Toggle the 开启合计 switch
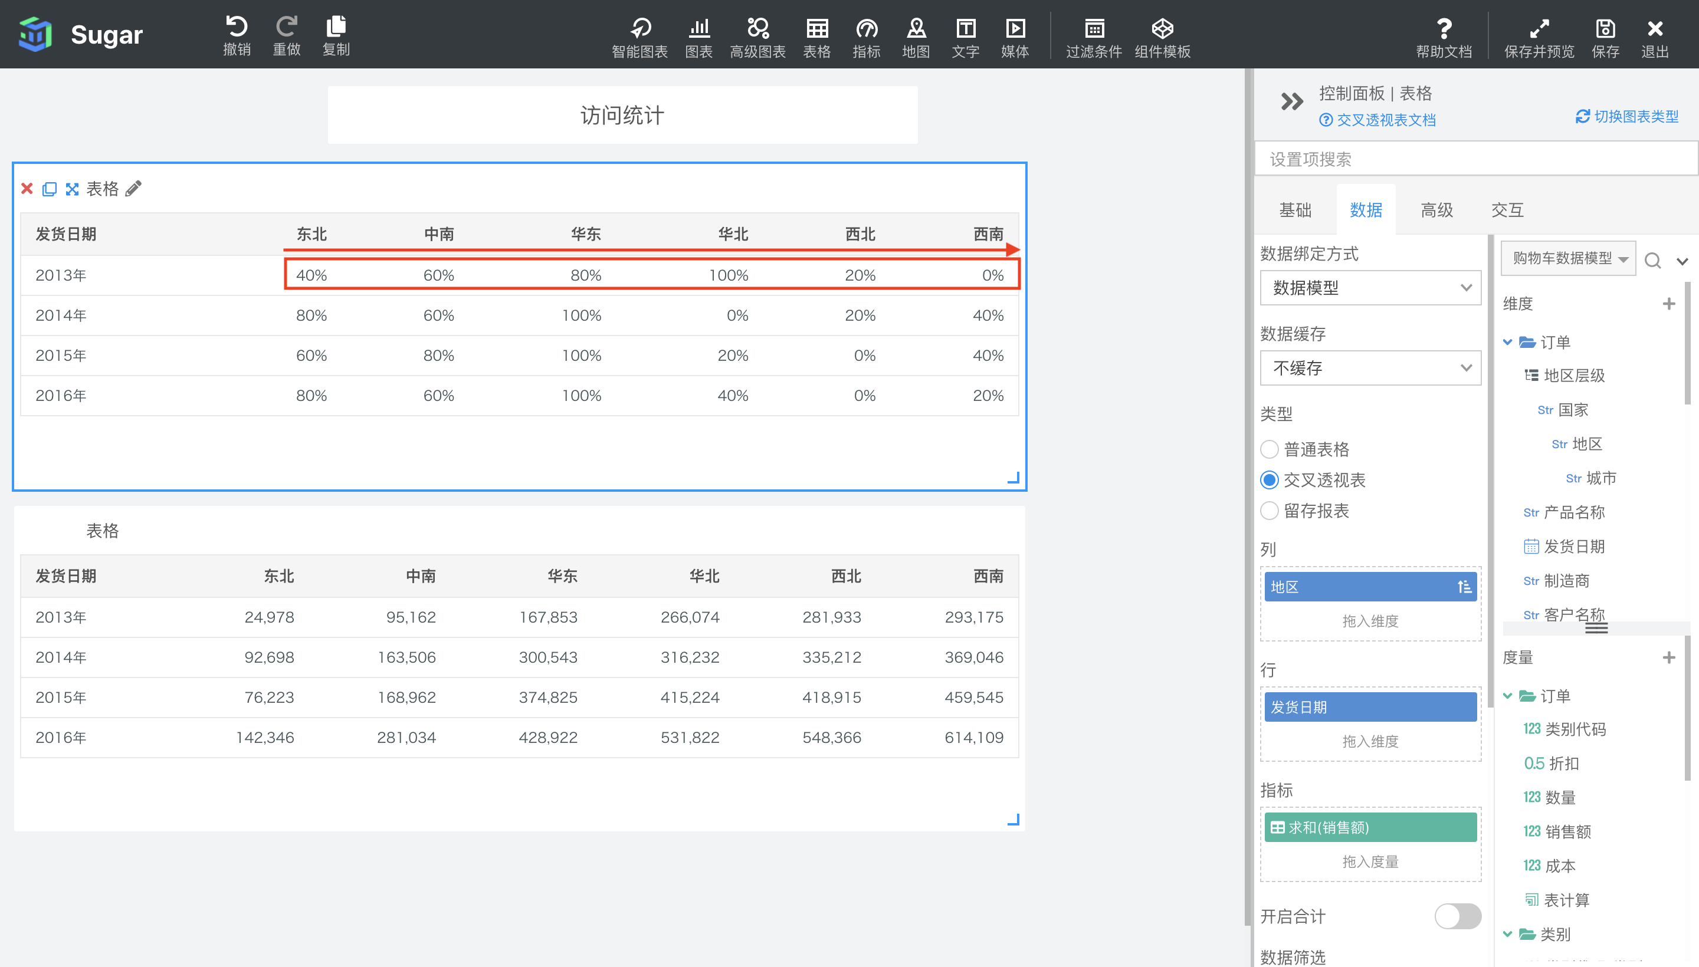The height and width of the screenshot is (967, 1699). (x=1457, y=916)
